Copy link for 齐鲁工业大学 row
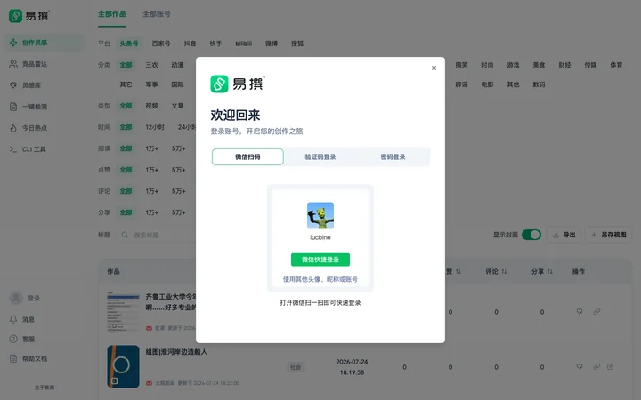The height and width of the screenshot is (400, 641). point(596,311)
